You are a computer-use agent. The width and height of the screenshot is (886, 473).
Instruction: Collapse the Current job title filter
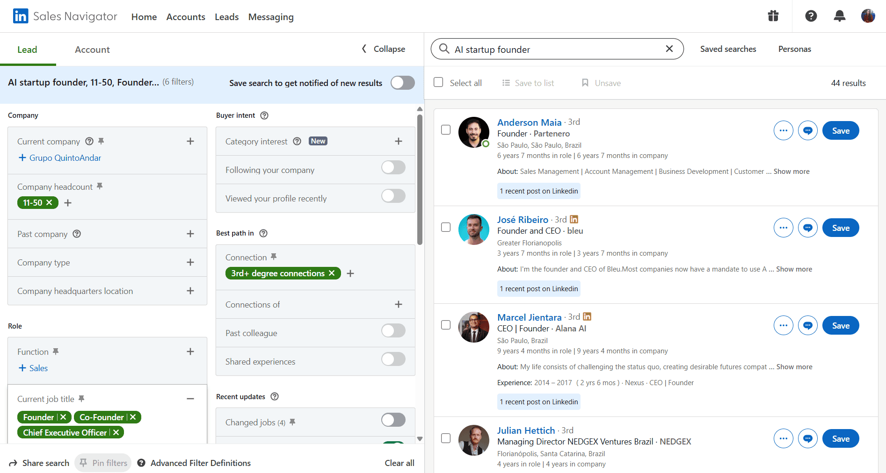(x=190, y=399)
